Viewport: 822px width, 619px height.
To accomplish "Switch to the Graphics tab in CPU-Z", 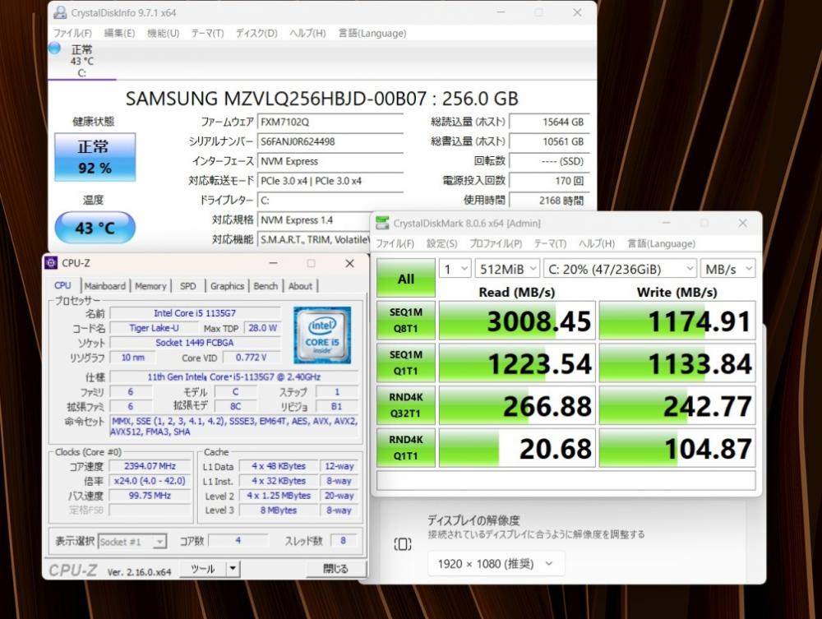I will 227,285.
